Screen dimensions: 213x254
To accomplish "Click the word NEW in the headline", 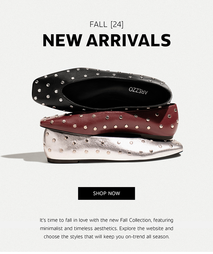I will coord(62,40).
